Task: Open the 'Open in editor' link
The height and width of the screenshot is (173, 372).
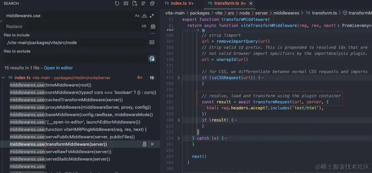Action: click(x=58, y=68)
